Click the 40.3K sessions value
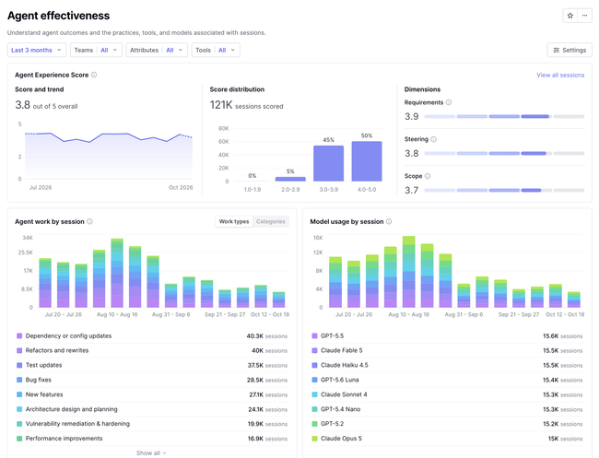Image resolution: width=599 pixels, height=458 pixels. (x=266, y=336)
